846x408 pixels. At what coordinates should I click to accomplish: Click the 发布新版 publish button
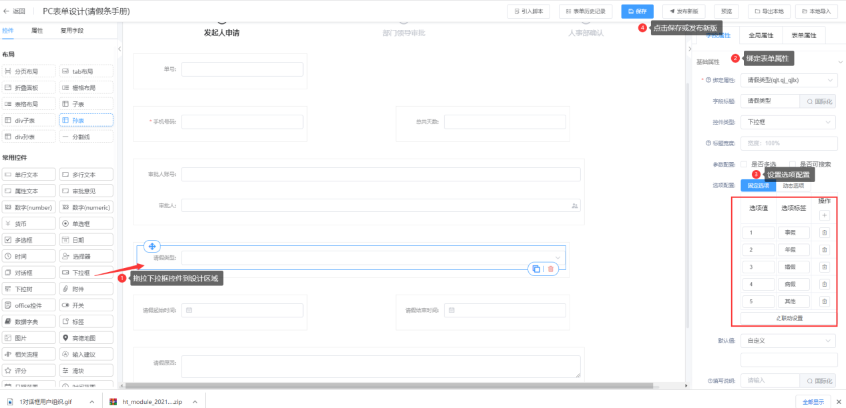pyautogui.click(x=684, y=11)
